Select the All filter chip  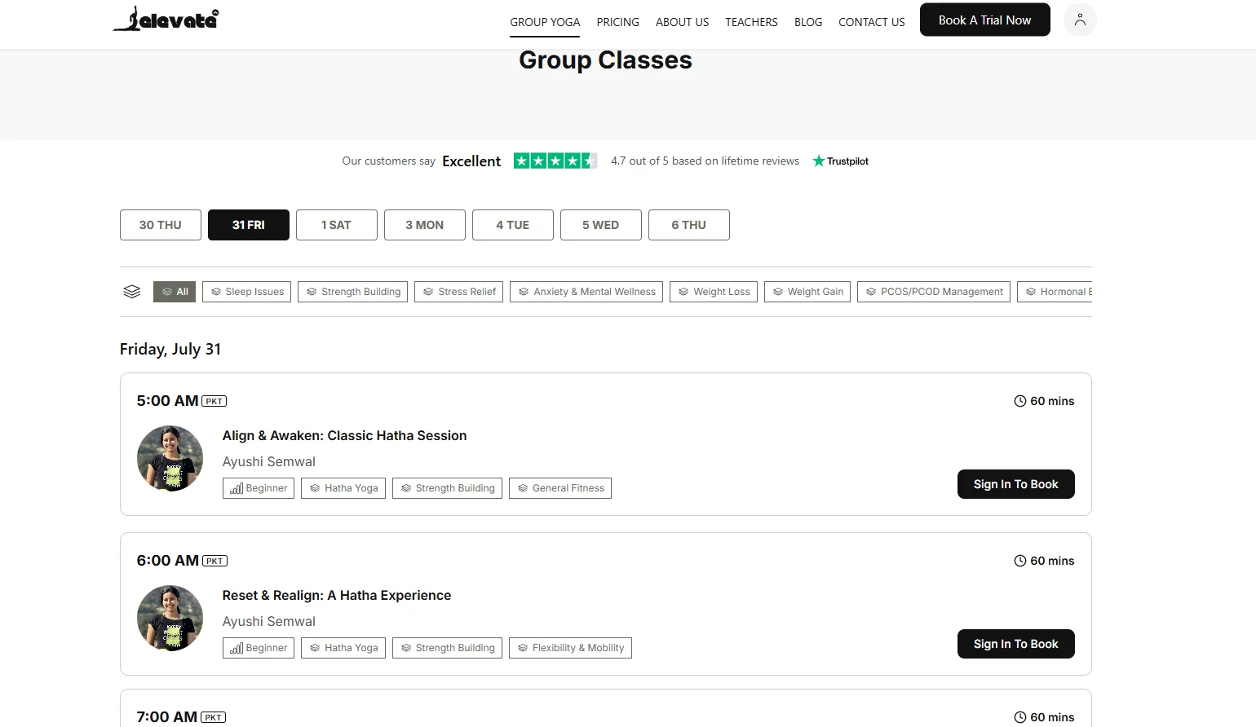click(x=175, y=292)
